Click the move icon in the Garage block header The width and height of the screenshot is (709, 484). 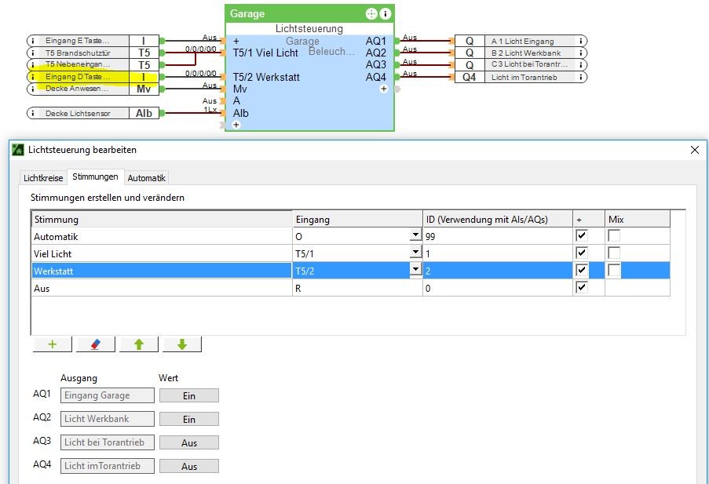[371, 14]
